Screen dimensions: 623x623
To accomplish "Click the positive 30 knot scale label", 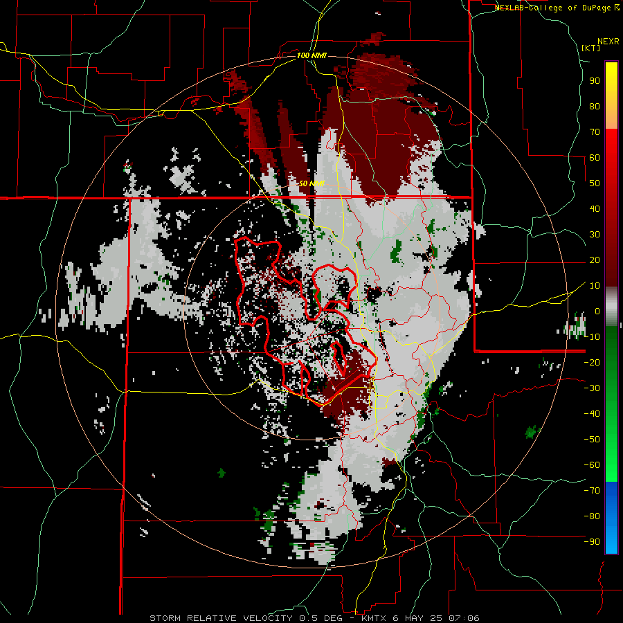I will pos(595,235).
